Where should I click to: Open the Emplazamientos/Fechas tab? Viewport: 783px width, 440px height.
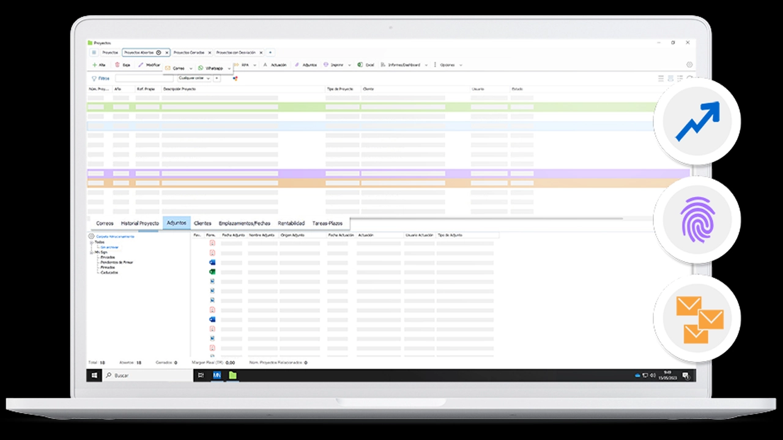click(x=245, y=224)
